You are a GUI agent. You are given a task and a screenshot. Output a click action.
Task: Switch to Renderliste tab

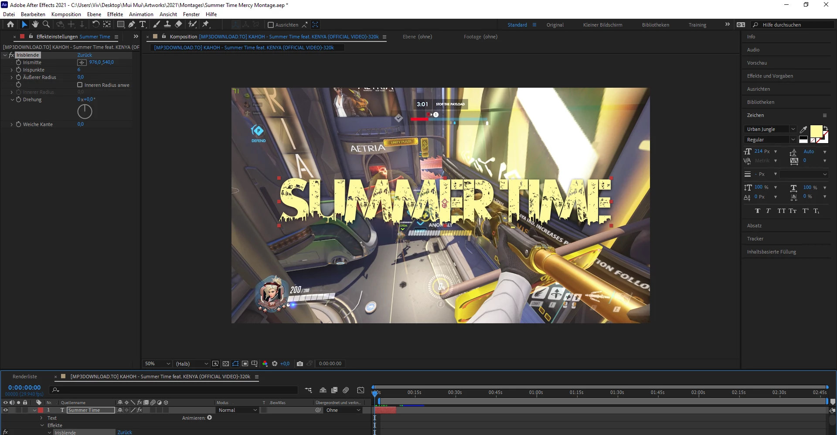pyautogui.click(x=25, y=377)
